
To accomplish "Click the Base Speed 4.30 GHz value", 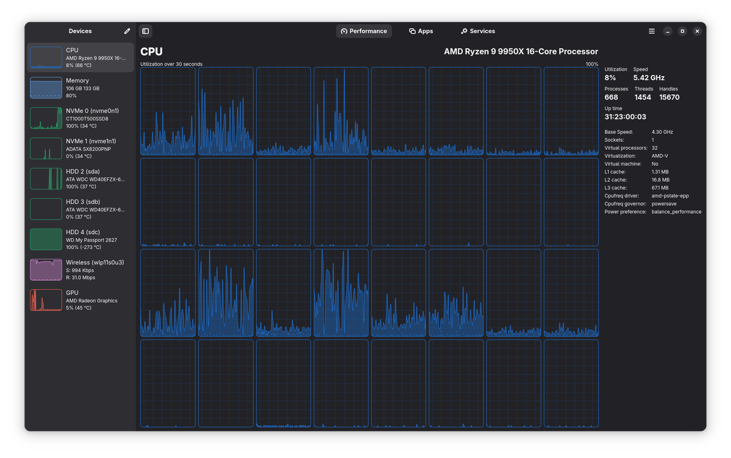I will 662,132.
